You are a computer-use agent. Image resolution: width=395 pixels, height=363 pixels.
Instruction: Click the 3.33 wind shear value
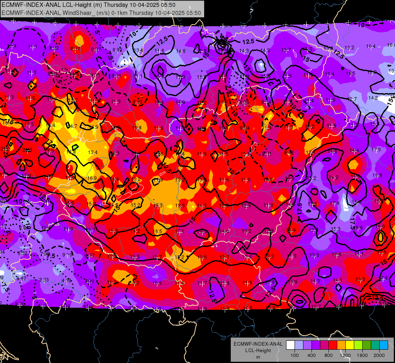coord(44,280)
